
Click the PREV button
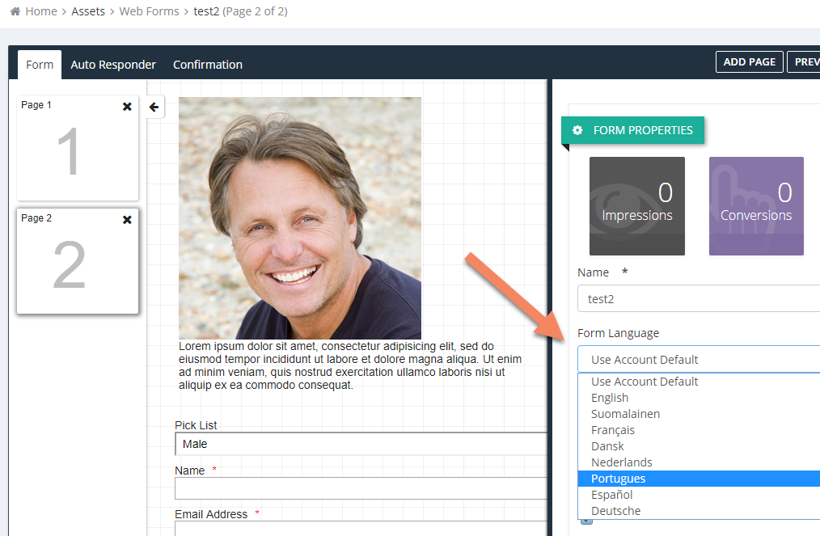(805, 62)
